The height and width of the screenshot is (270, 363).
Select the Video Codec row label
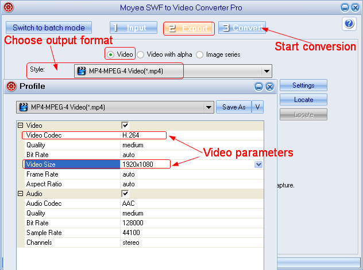44,135
